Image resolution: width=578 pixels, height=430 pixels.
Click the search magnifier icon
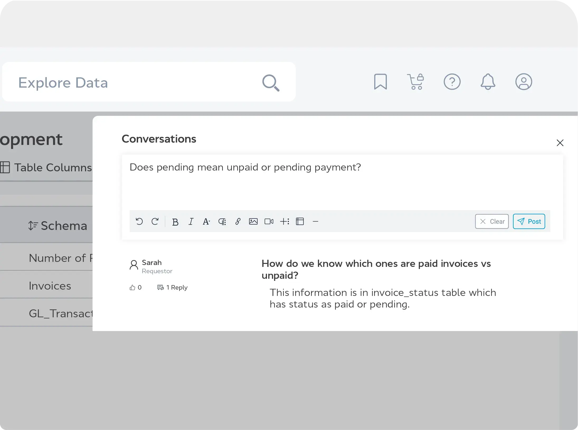(x=271, y=83)
